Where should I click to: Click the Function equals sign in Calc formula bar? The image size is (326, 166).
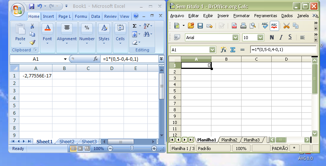[242, 50]
